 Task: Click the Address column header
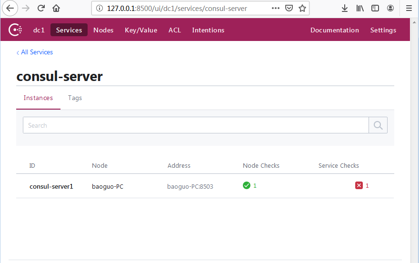pos(179,165)
